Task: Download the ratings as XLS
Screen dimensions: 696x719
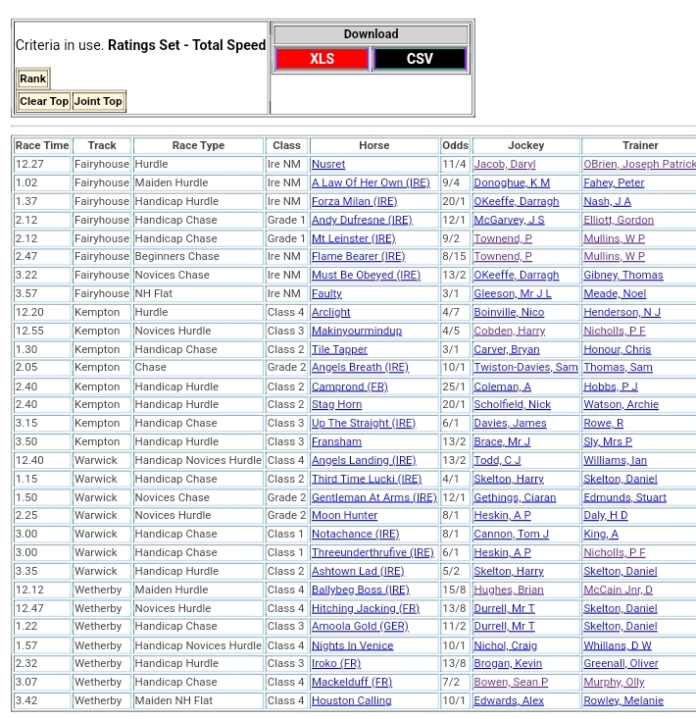Action: [x=322, y=59]
